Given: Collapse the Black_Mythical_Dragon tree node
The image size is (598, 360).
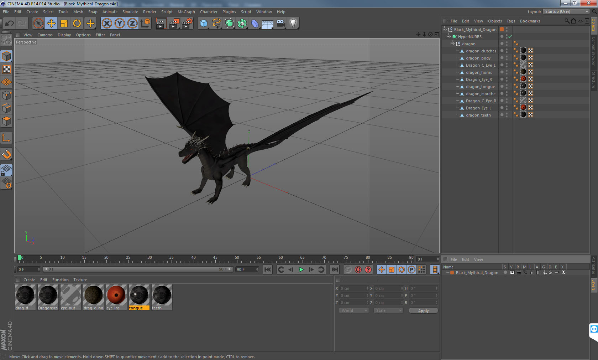Looking at the screenshot, I should pos(444,29).
